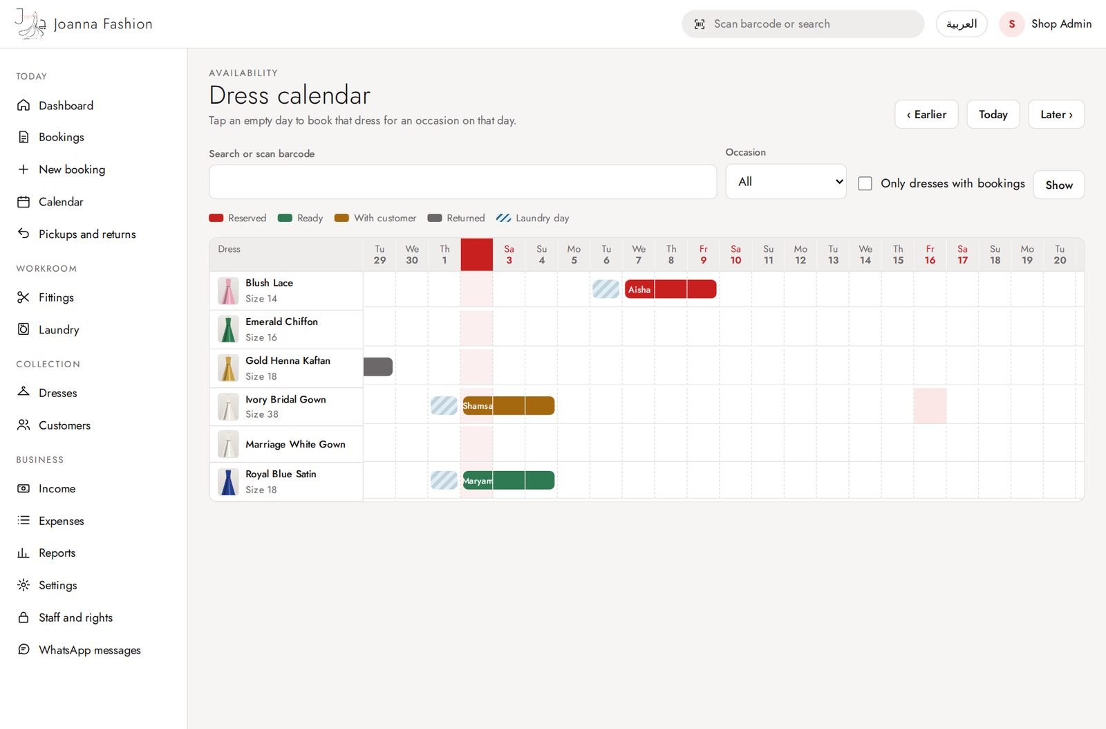This screenshot has width=1106, height=729.
Task: Click the Later button
Action: (x=1056, y=115)
